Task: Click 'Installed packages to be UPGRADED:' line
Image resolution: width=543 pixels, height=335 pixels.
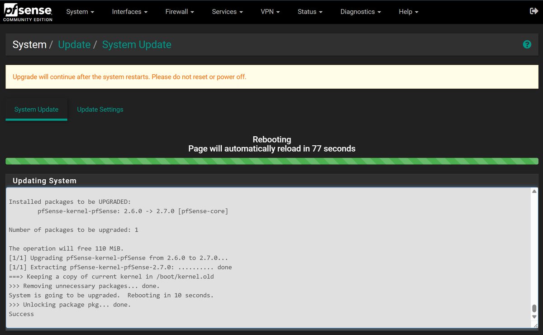Action: tap(70, 202)
